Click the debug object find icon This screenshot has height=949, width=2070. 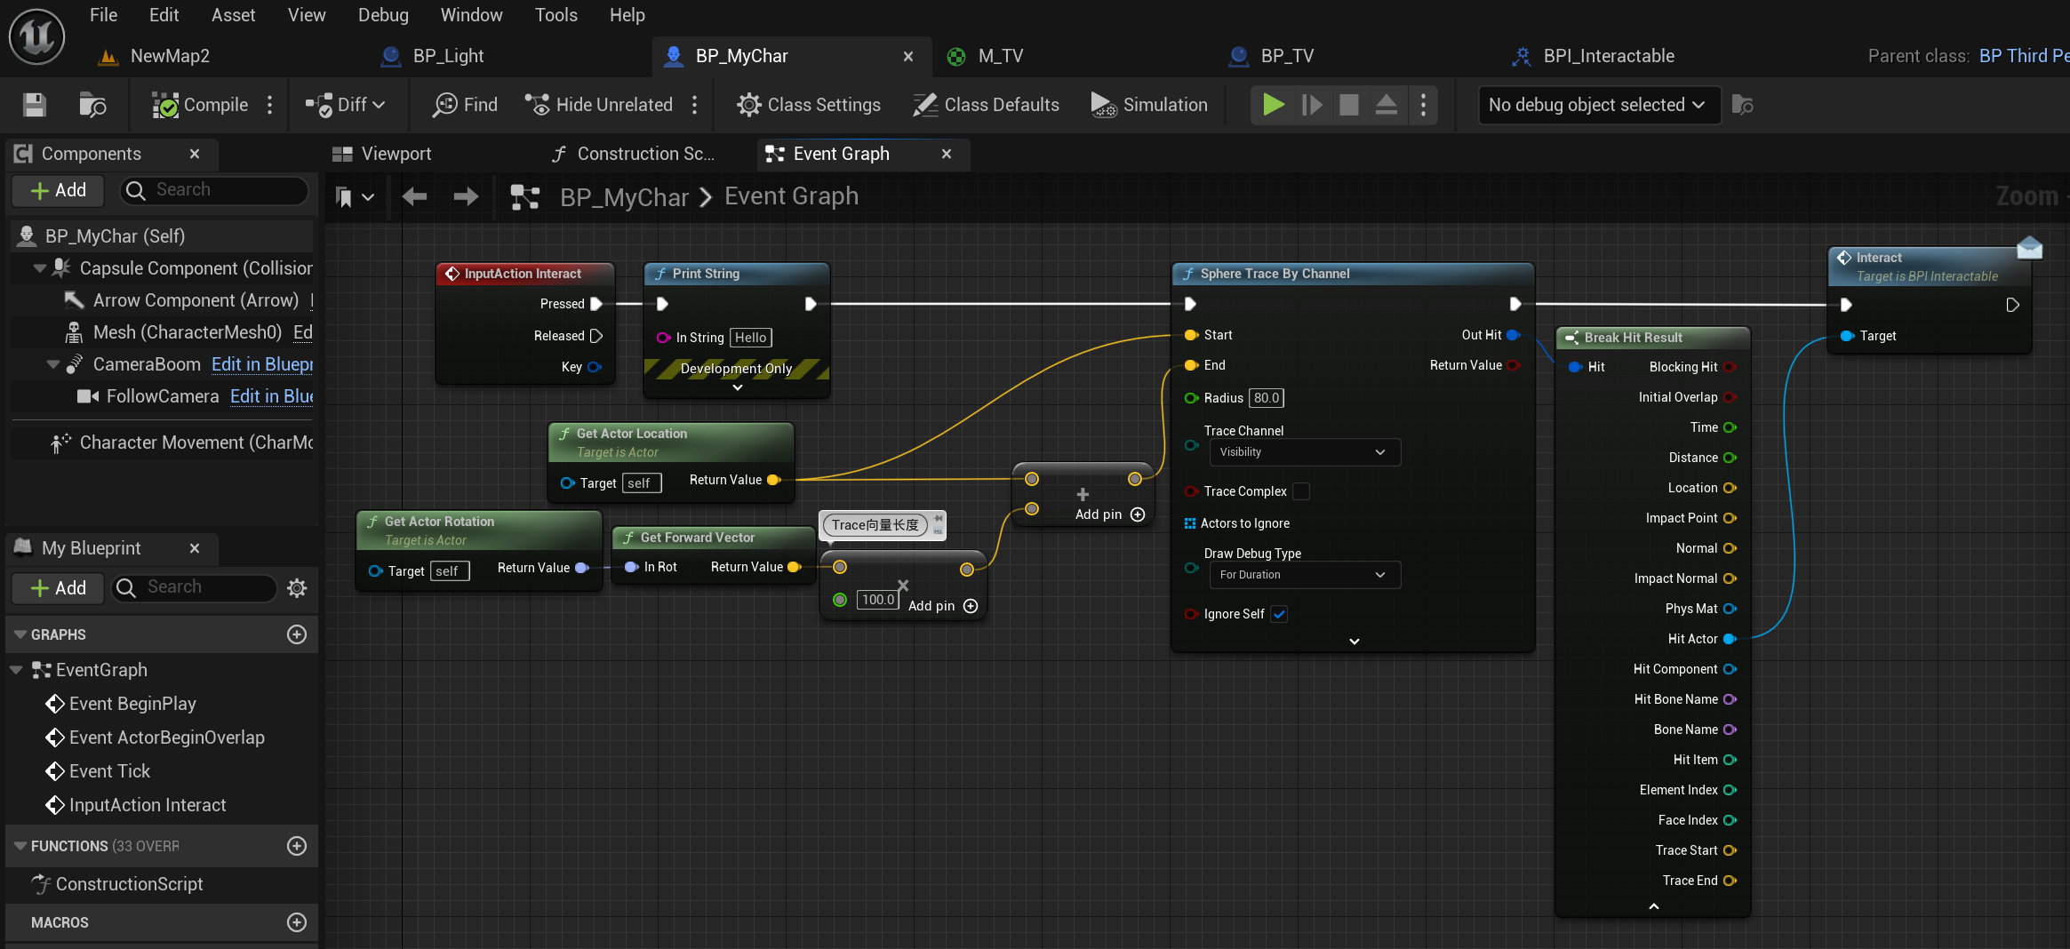point(1743,105)
